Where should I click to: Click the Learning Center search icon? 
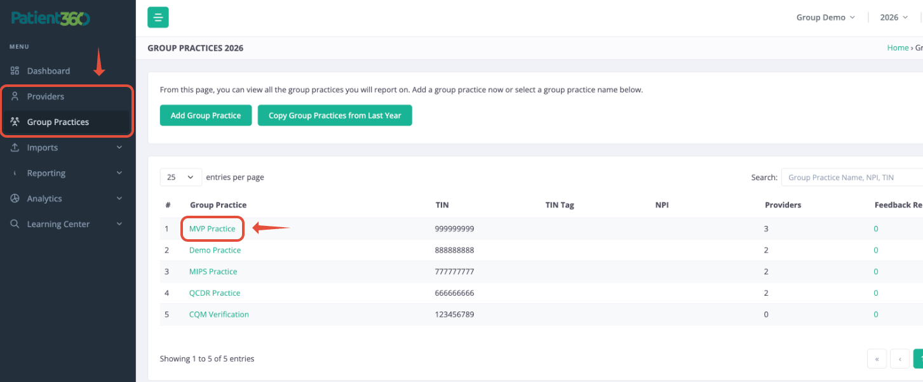point(15,224)
